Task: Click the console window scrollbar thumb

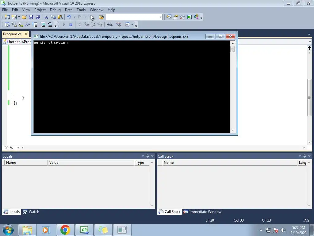Action: 232,49
